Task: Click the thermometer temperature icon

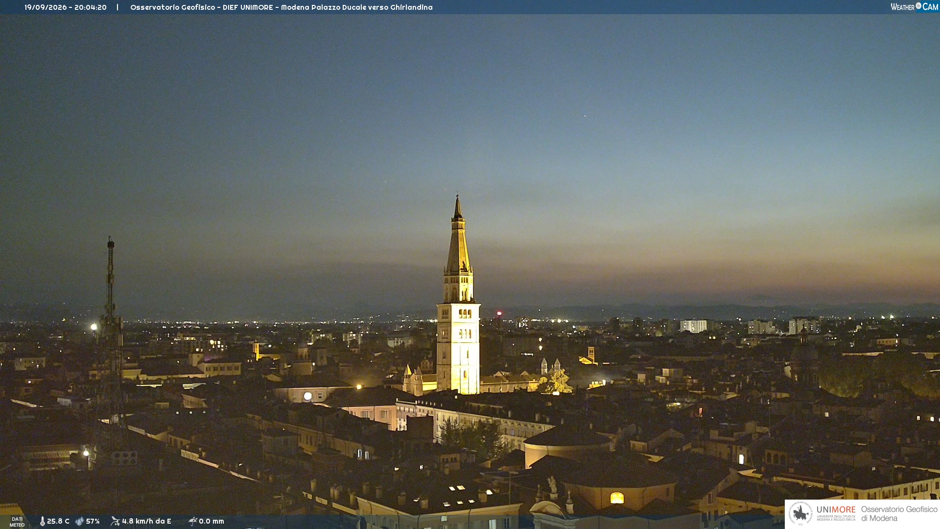Action: click(x=43, y=522)
